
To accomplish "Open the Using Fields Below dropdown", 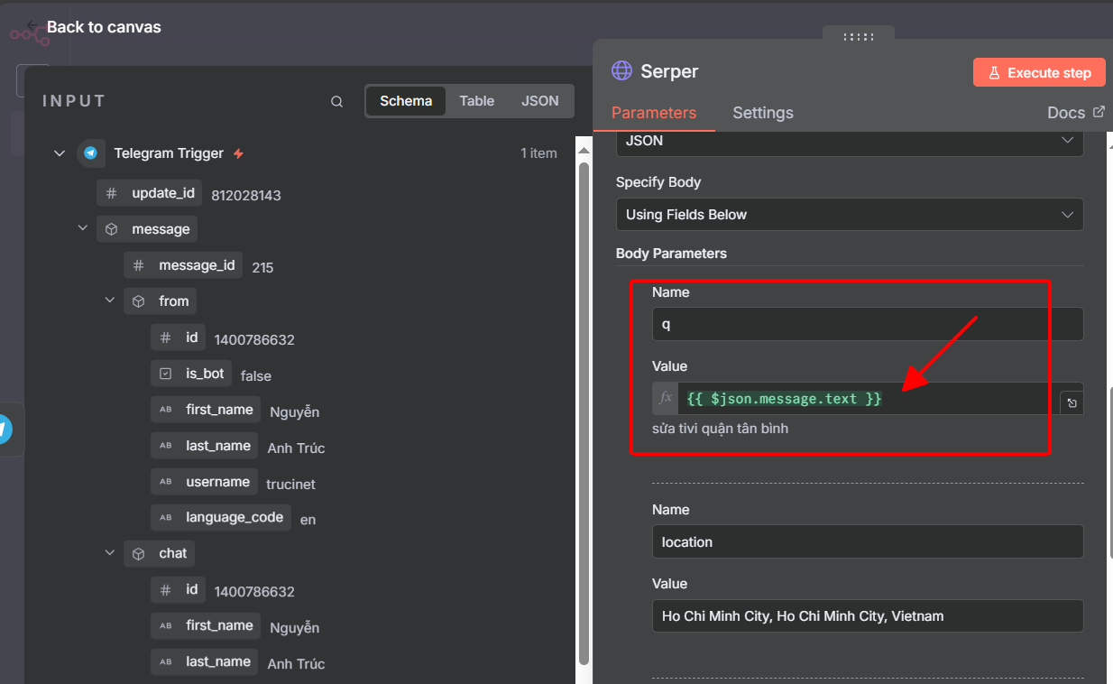I will [849, 214].
